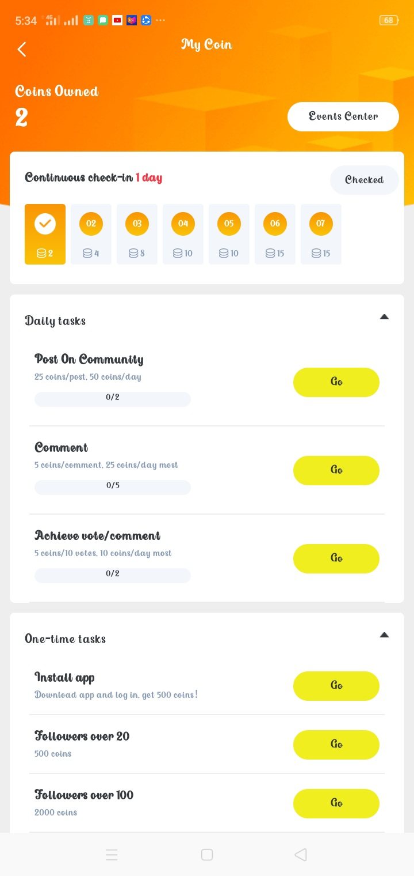Tap the Checked check-in status button

pyautogui.click(x=364, y=180)
